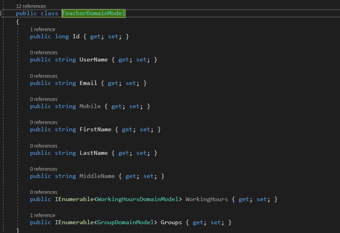This screenshot has width=340, height=233.
Task: Click the GroupDomainModel type name
Action: tap(125, 222)
